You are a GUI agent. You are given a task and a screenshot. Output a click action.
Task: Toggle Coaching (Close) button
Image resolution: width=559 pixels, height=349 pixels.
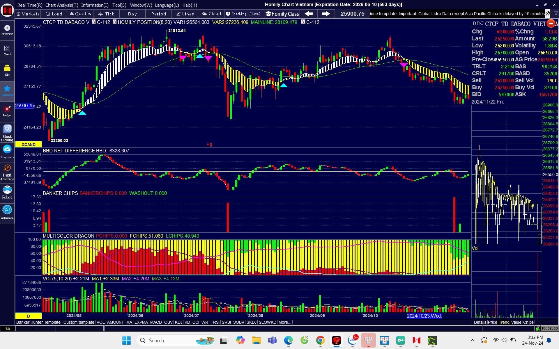point(243,14)
